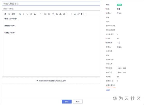Align text to the right

(x=64, y=14)
